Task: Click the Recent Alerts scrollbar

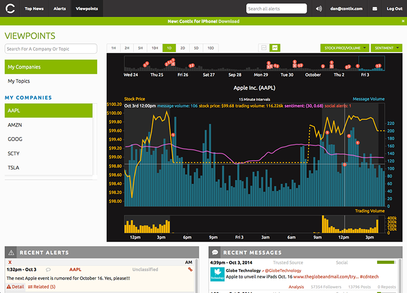Action: 197,275
